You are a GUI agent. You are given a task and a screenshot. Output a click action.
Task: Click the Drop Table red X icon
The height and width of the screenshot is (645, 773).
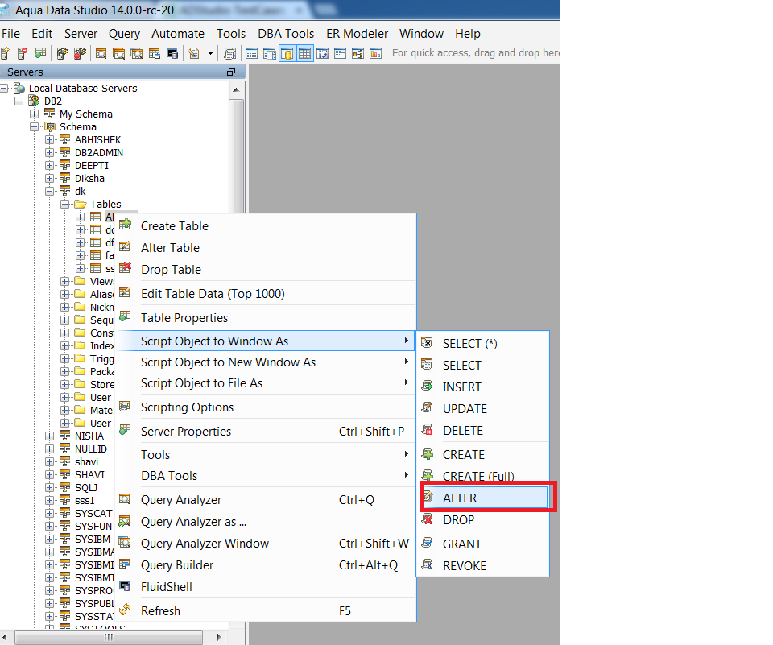(x=126, y=268)
